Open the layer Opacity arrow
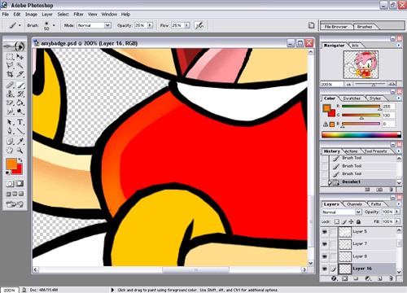The width and height of the screenshot is (407, 293). point(397,212)
